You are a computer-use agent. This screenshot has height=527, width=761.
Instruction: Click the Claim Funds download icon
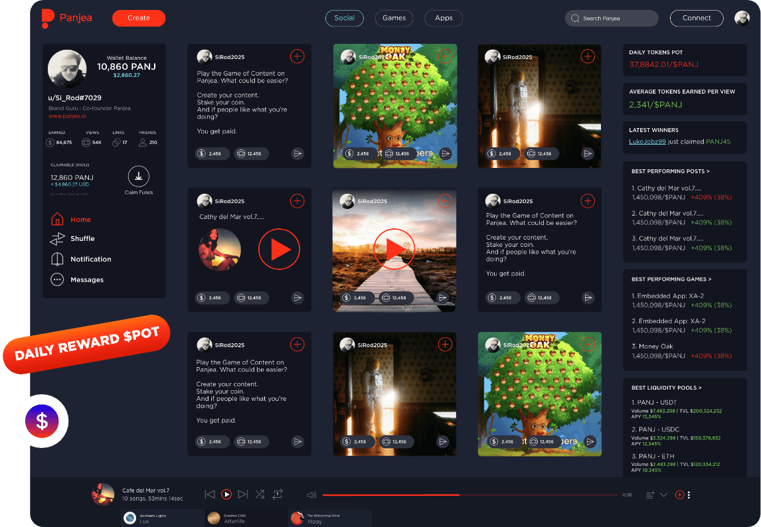[138, 175]
